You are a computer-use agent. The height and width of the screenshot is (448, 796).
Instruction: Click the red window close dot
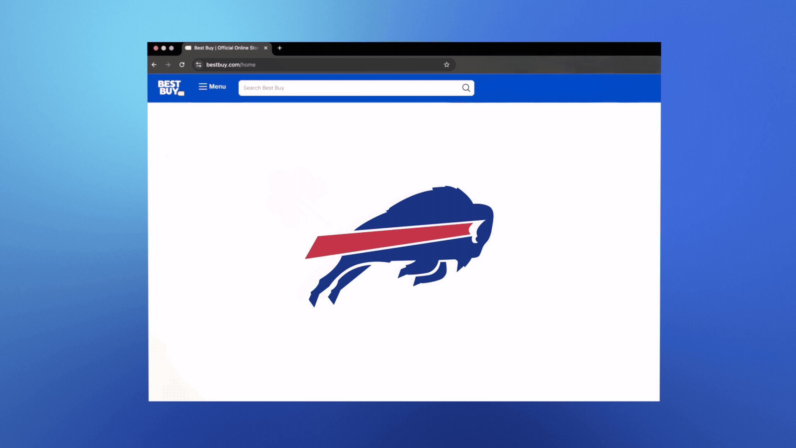(156, 48)
